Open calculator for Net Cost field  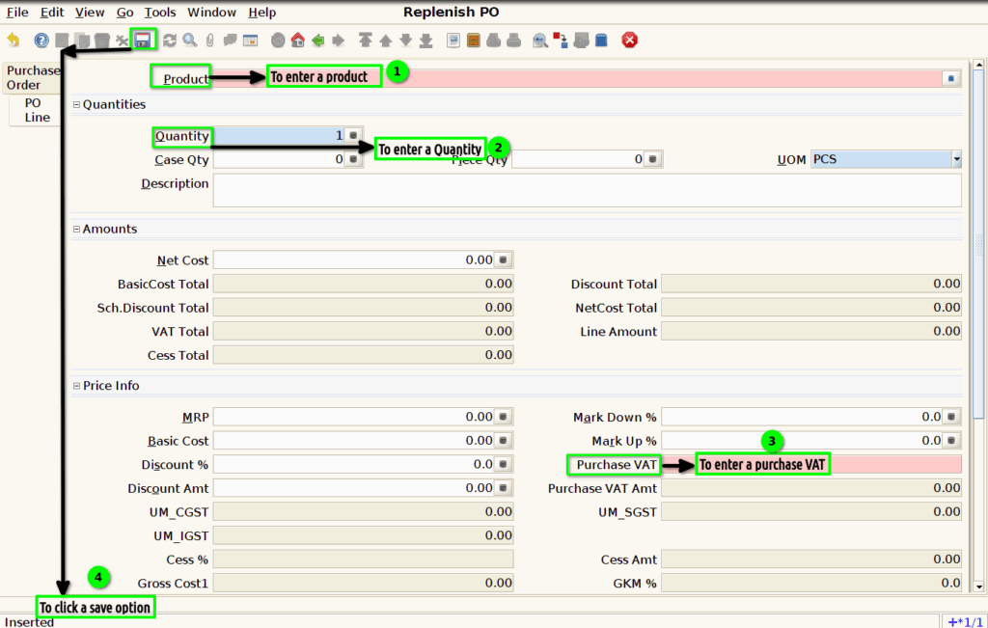[503, 259]
